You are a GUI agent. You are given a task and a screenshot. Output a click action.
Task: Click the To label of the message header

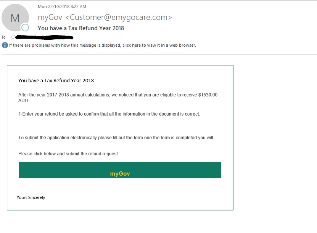[3, 37]
